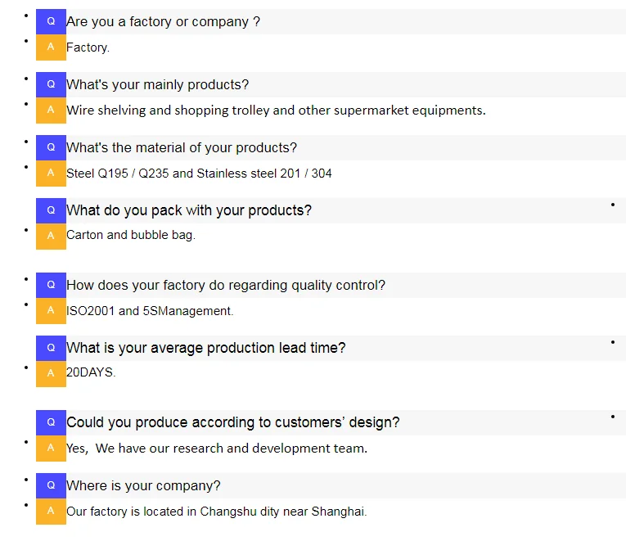Click the Q icon for "Where is your company?"

51,485
